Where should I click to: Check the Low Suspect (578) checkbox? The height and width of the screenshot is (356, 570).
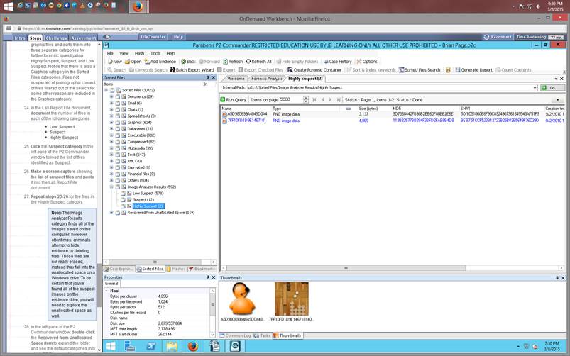click(123, 194)
